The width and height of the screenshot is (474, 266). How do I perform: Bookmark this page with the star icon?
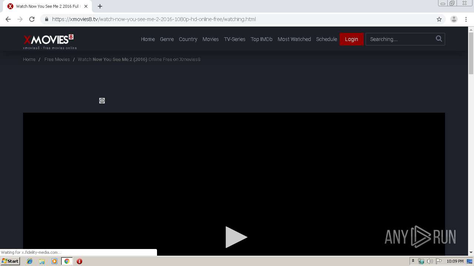(439, 19)
